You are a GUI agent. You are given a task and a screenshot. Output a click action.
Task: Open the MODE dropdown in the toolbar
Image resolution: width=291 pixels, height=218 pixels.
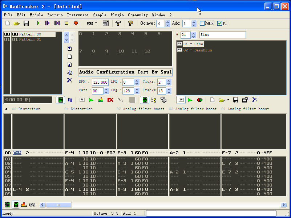92,23
